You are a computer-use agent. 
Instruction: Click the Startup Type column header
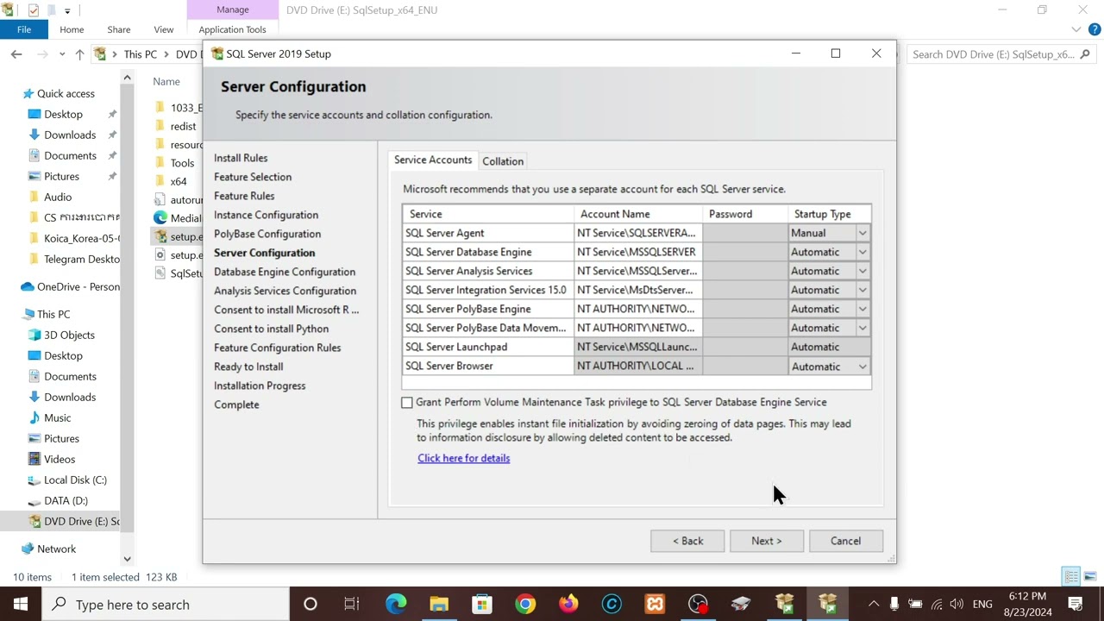point(829,214)
